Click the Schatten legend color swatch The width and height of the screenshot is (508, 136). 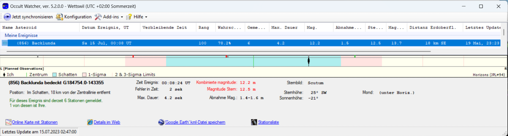click(55, 74)
